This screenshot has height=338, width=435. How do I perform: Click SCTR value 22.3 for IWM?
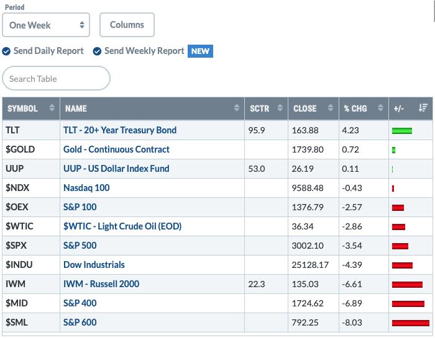256,284
